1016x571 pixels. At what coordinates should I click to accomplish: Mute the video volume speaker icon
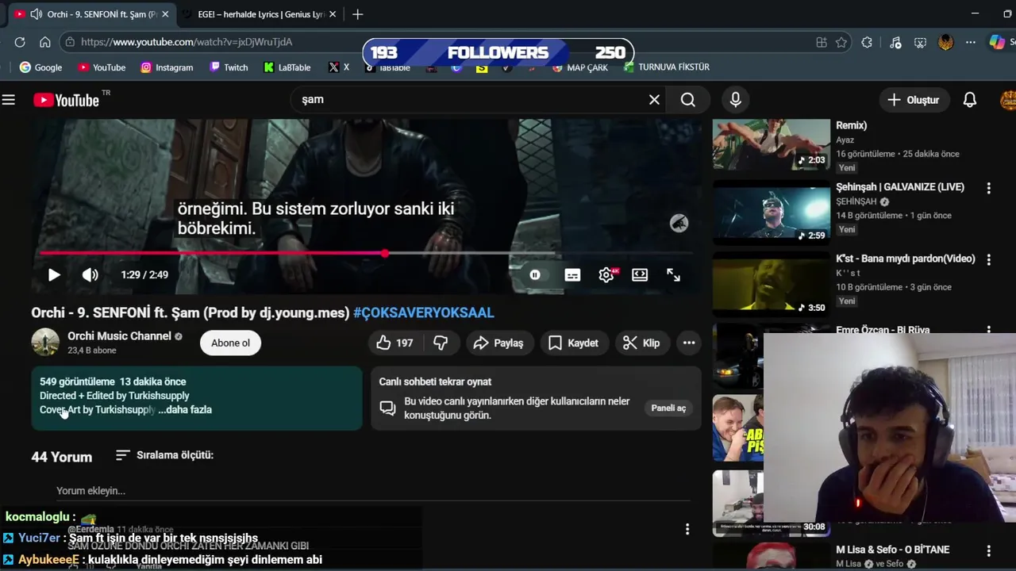[x=90, y=275]
